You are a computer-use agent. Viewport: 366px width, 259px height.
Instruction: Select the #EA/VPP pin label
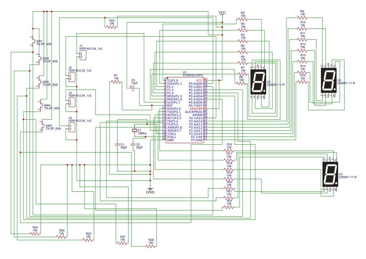196,109
